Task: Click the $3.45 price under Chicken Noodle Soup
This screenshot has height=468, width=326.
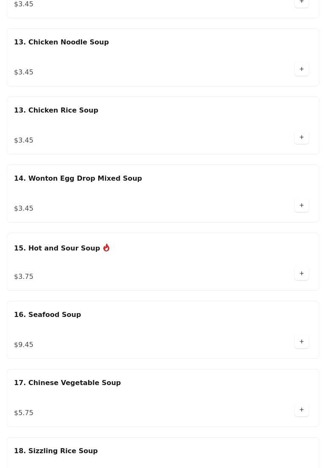Action: [24, 72]
